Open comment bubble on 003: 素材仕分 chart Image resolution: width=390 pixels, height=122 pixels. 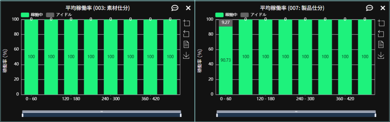pos(175,8)
